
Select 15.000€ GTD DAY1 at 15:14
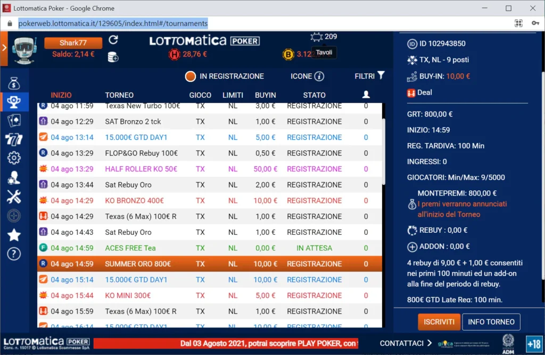[x=210, y=280]
